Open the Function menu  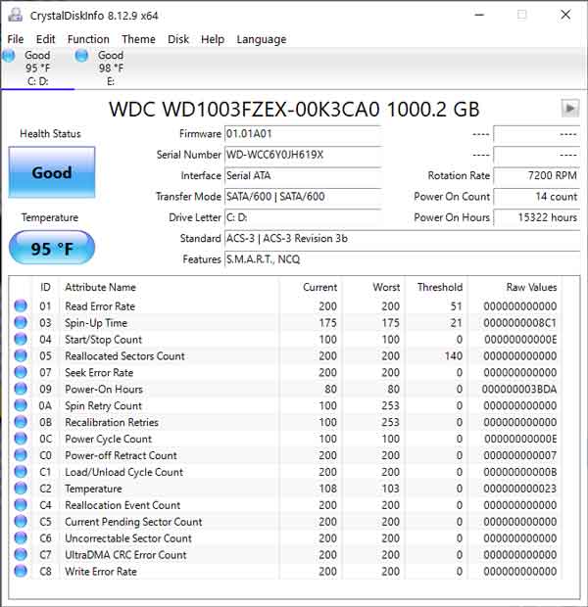point(88,39)
